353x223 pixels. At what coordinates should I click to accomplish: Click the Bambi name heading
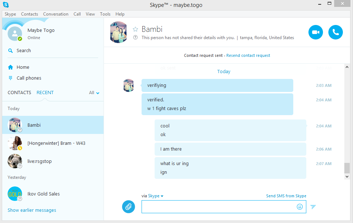point(152,29)
